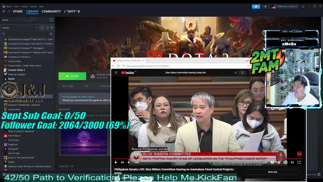This screenshot has height=182, width=323.
Task: Click the green PLAY button
Action: point(72,76)
